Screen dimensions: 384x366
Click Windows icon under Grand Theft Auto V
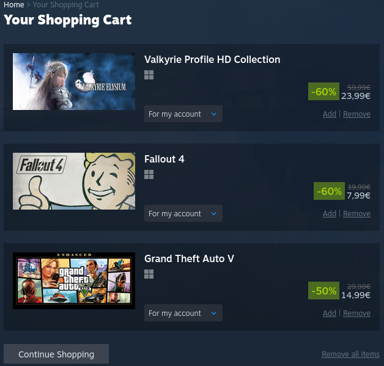click(x=149, y=274)
